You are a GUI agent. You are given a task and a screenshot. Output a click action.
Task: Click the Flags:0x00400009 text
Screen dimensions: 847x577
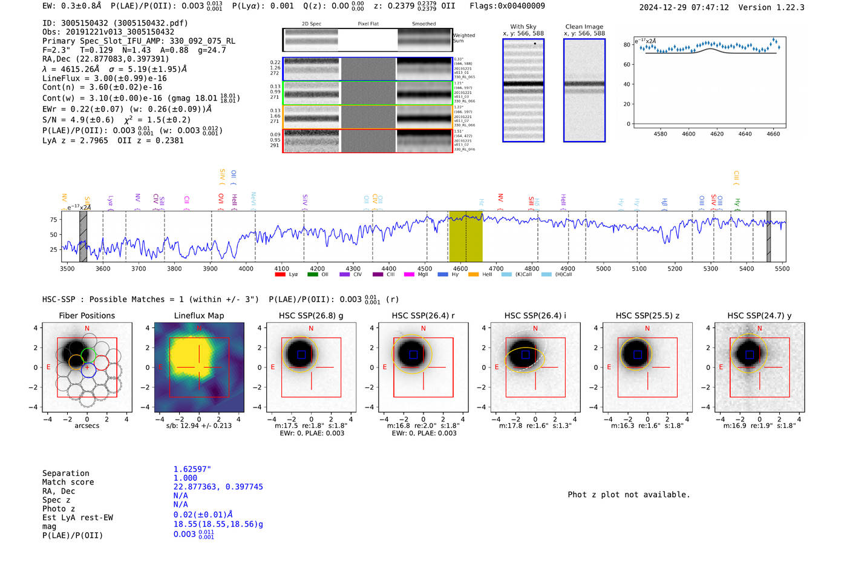click(x=507, y=6)
